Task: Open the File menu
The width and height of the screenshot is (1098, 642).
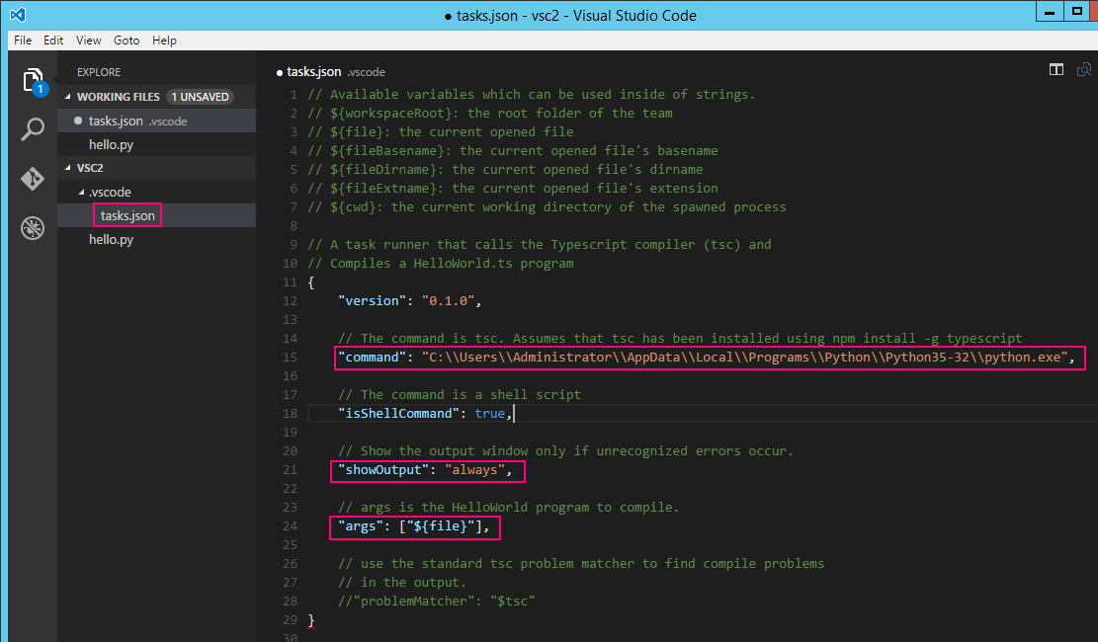Action: click(23, 40)
